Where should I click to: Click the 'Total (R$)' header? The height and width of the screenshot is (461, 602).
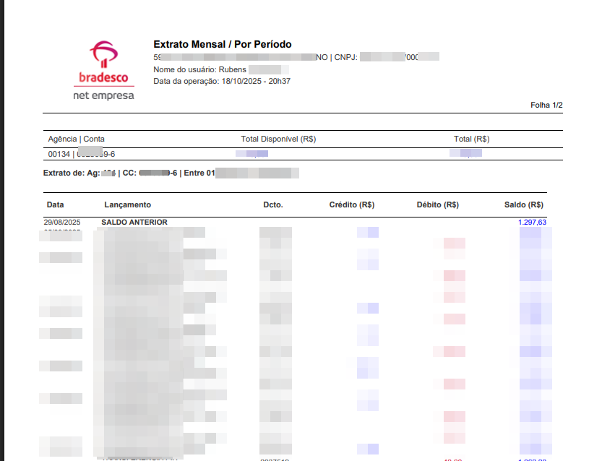(471, 139)
